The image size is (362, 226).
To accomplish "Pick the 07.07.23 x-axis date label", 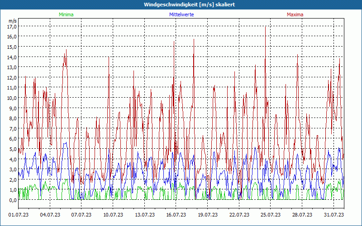I will click(x=82, y=215).
